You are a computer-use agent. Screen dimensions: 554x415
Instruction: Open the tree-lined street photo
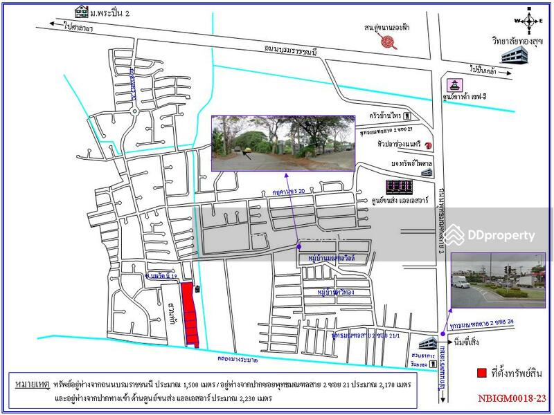283,143
